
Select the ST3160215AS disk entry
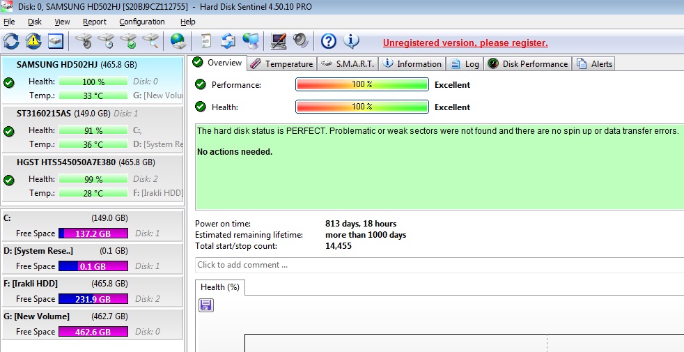(x=93, y=129)
